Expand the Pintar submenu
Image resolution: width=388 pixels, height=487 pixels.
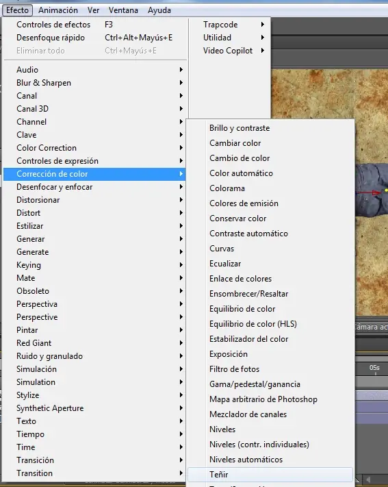pyautogui.click(x=94, y=330)
